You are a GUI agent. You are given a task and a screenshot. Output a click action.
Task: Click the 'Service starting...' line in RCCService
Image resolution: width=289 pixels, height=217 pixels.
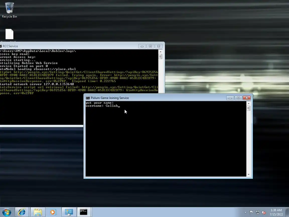click(x=18, y=60)
